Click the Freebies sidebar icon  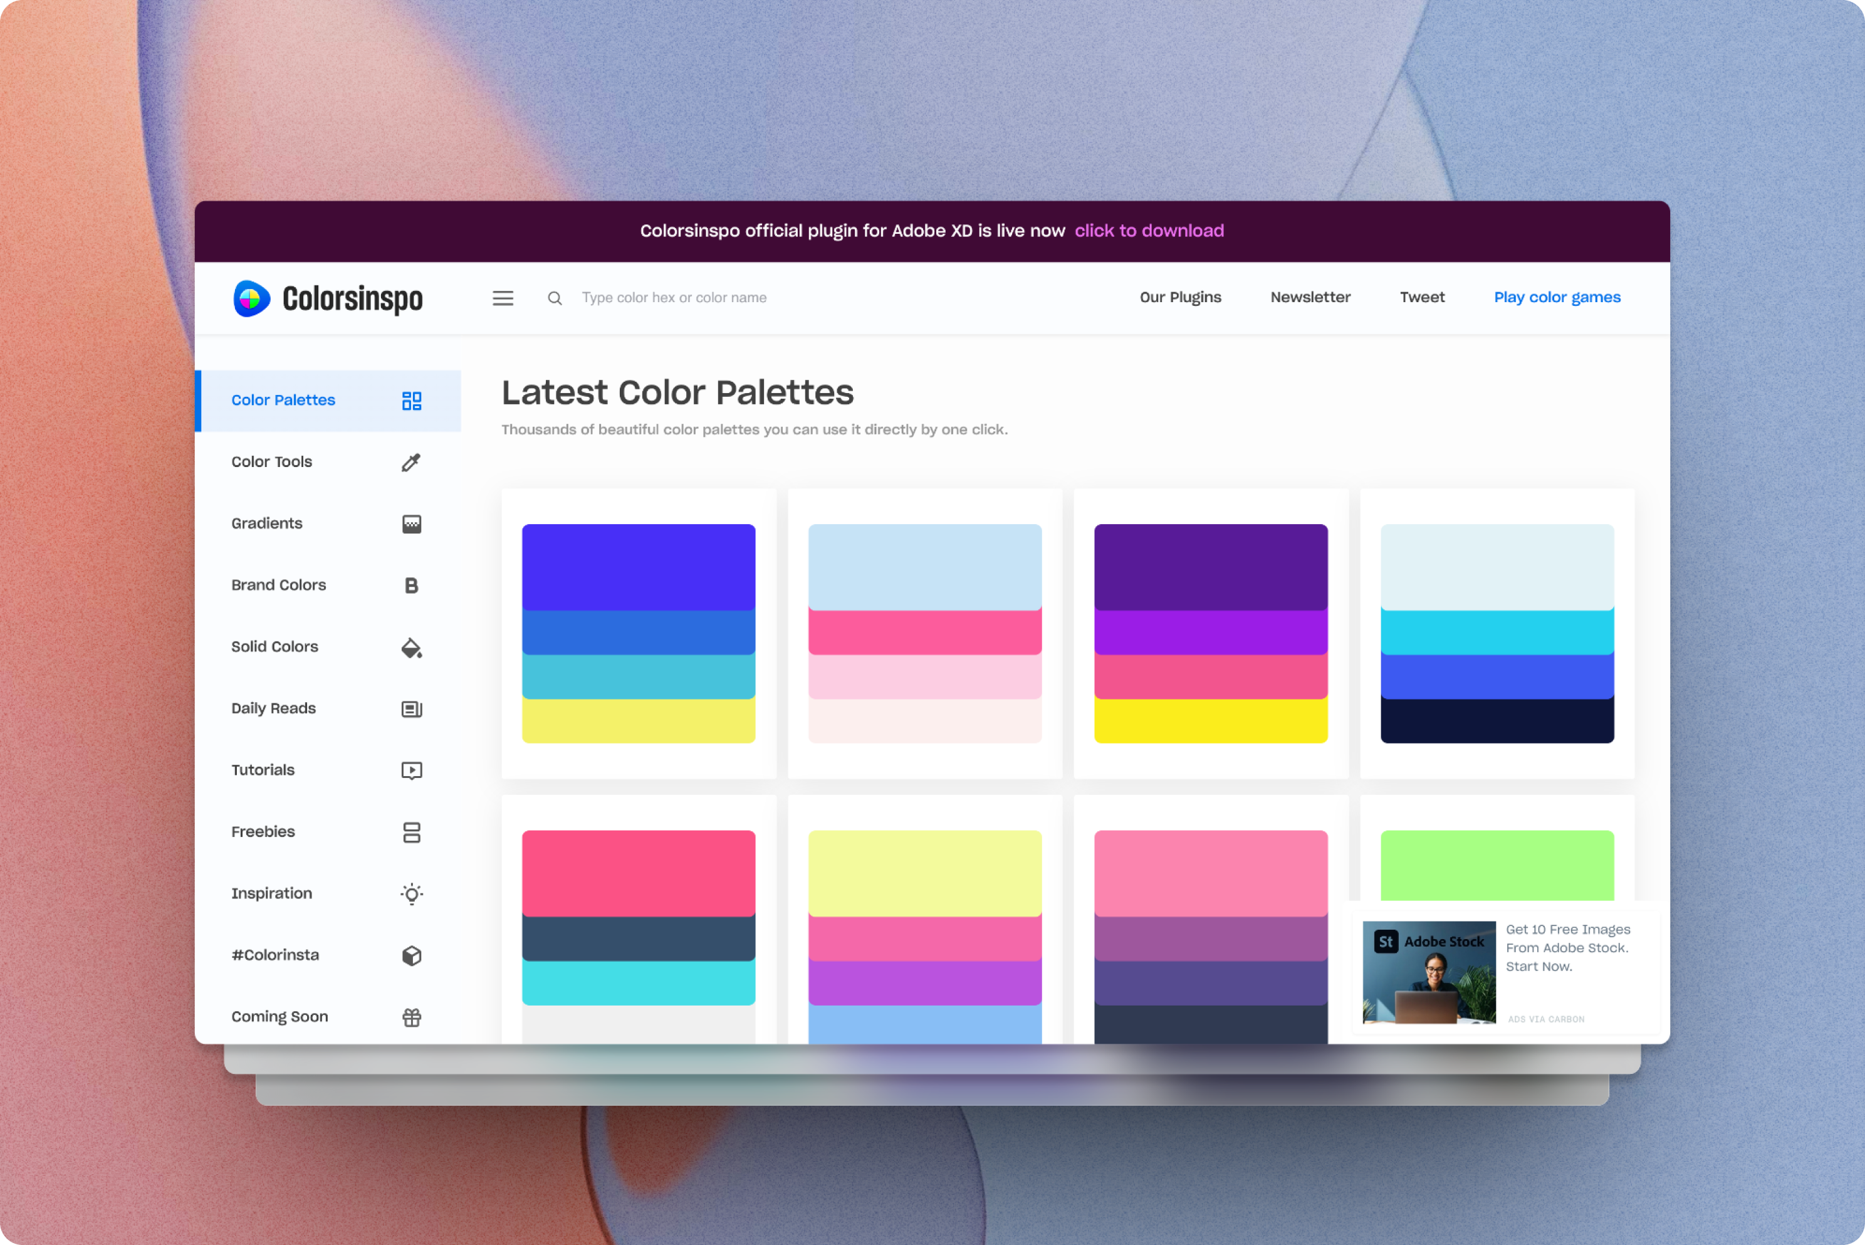(x=411, y=831)
